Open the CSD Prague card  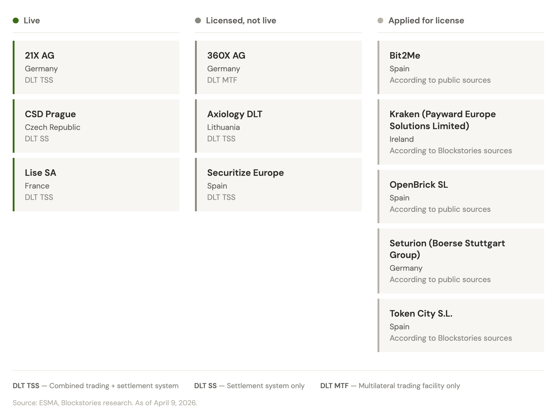[96, 126]
